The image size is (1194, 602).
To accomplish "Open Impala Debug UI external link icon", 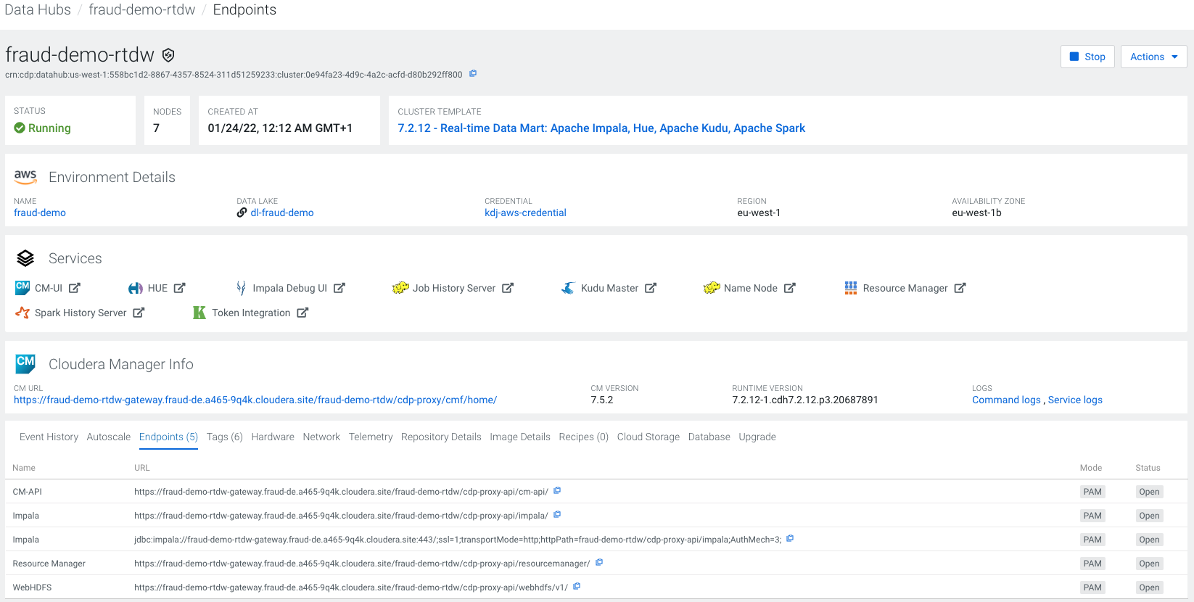I will (339, 288).
